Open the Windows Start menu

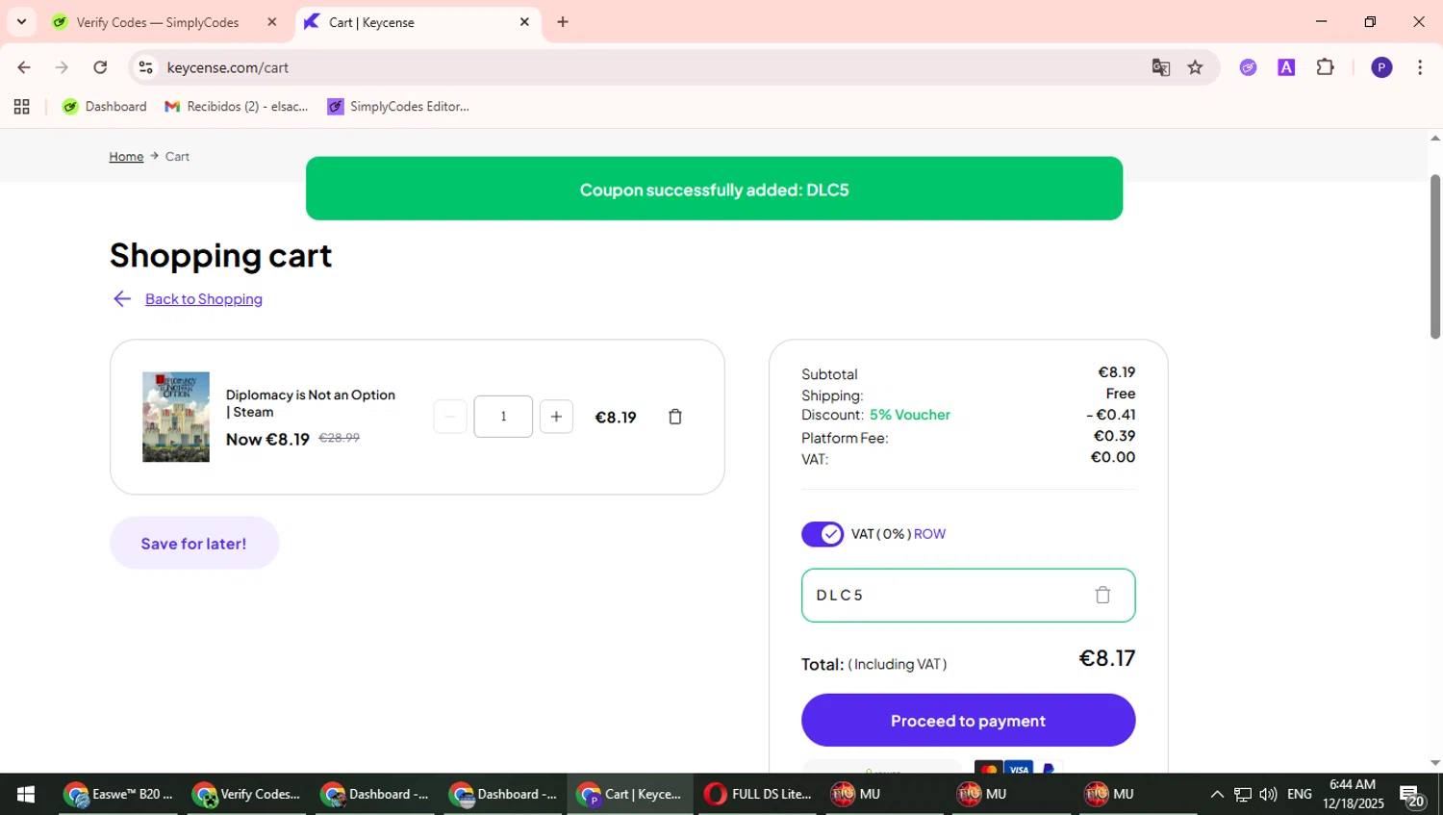point(26,794)
